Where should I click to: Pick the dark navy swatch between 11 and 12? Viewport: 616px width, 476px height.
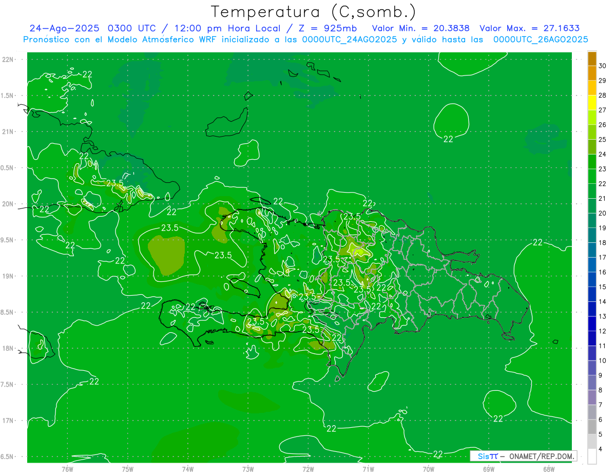click(x=592, y=339)
